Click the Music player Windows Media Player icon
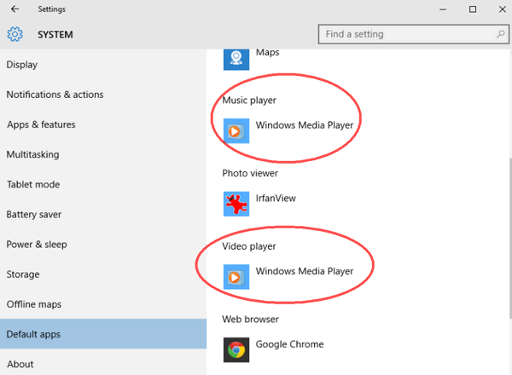Image resolution: width=512 pixels, height=375 pixels. coord(236,130)
